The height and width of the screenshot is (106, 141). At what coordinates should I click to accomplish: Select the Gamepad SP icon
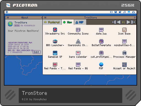(x=55, y=53)
